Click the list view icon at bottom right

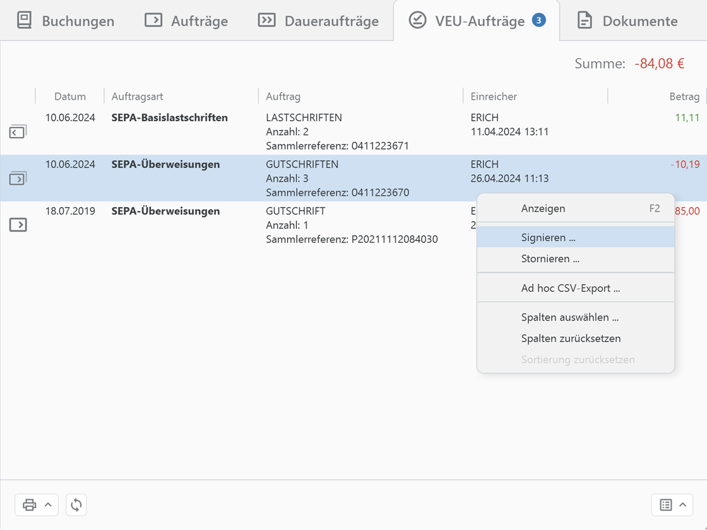coord(665,505)
